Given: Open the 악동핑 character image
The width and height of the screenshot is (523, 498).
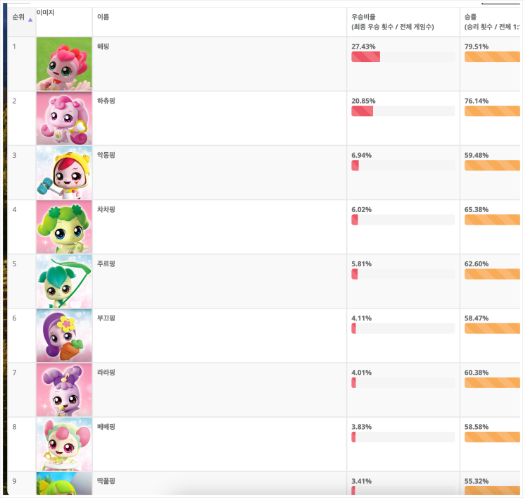Looking at the screenshot, I should [x=64, y=173].
